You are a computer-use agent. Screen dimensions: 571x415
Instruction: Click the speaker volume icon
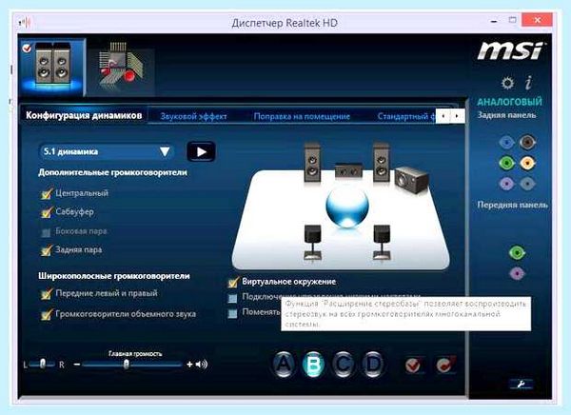point(202,364)
